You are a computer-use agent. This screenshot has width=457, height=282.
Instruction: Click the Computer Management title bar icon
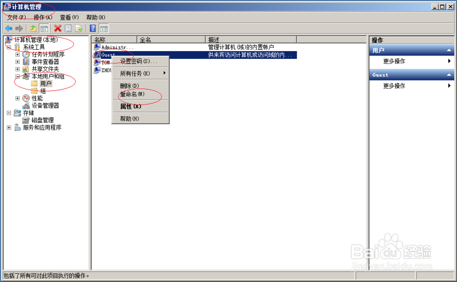(x=7, y=7)
